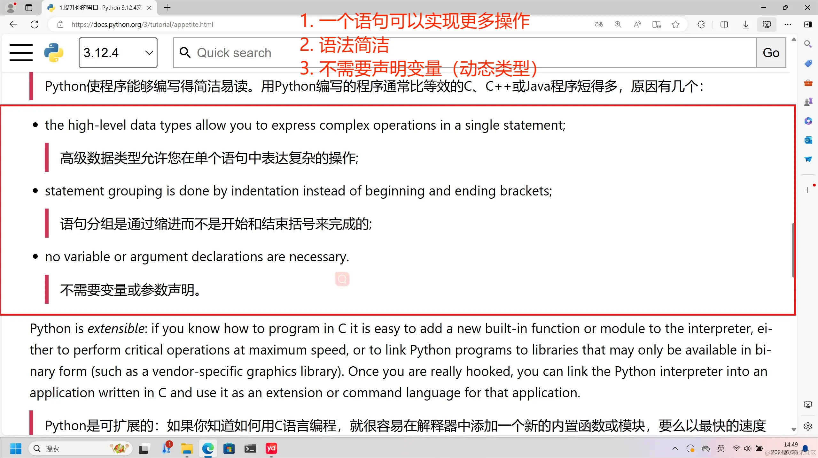Screen dimensions: 818x458
Task: Toggle read aloud for the page
Action: pos(637,24)
